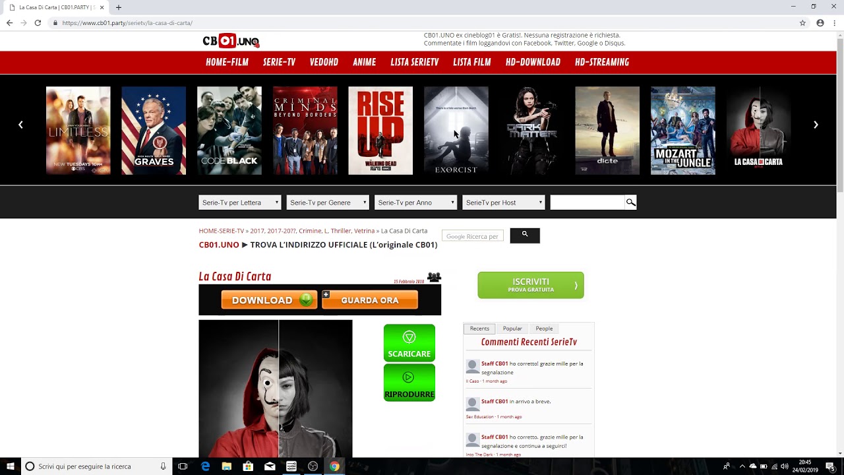Open the Windows Start menu

click(x=11, y=466)
